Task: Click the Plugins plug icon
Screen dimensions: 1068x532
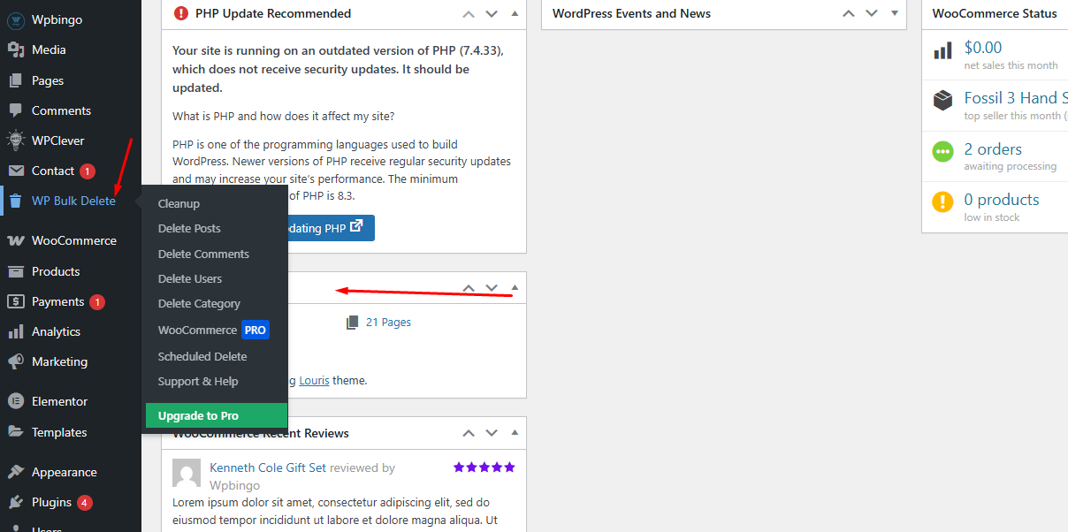Action: 15,502
